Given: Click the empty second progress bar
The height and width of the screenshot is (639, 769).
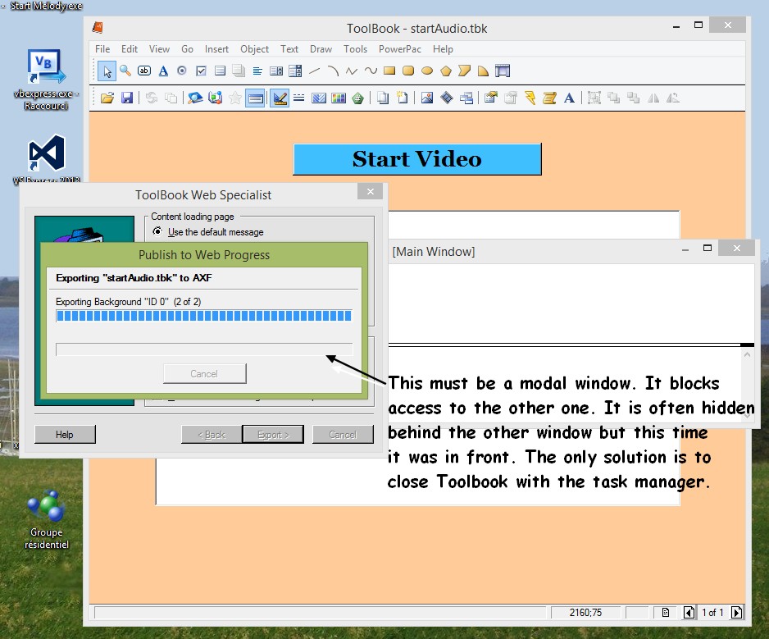Looking at the screenshot, I should pyautogui.click(x=204, y=349).
